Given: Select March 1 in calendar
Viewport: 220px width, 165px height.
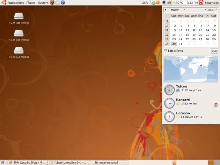Looking at the screenshot, I should pos(215,21).
